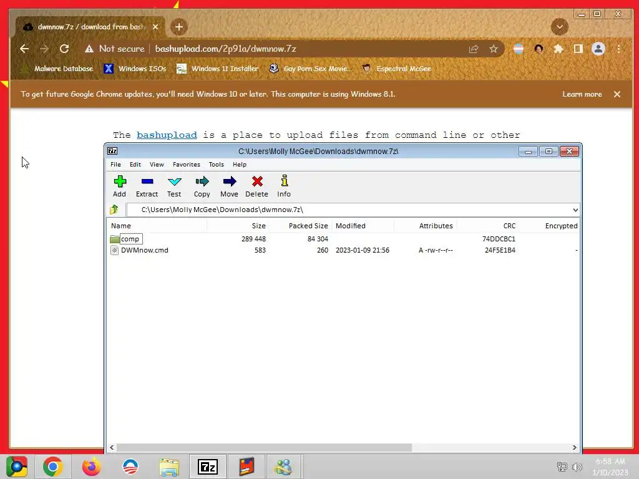
Task: Select the Copy tool in 7-Zip
Action: 202,186
